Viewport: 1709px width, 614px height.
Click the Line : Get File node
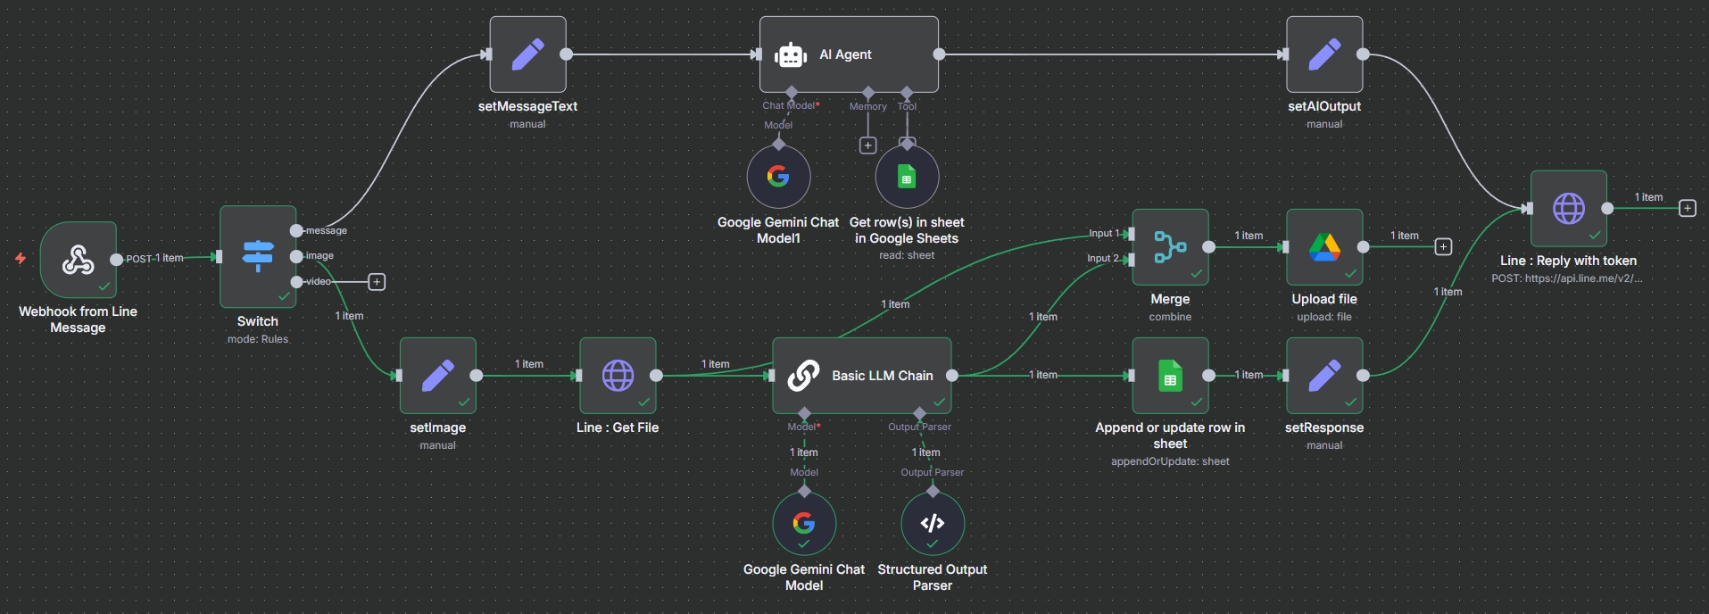pyautogui.click(x=618, y=376)
